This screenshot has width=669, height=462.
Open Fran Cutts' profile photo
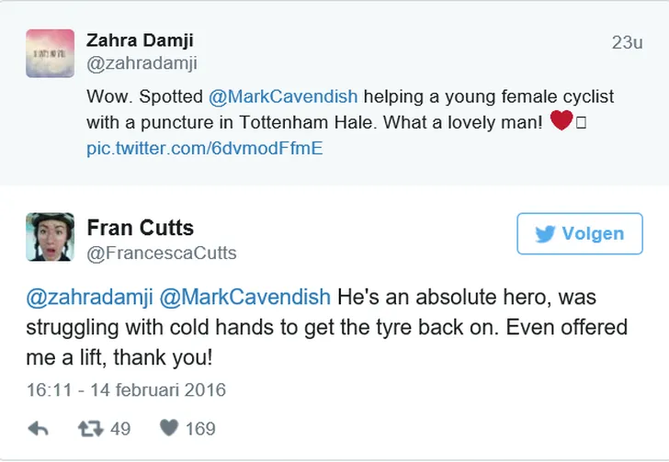click(x=50, y=237)
